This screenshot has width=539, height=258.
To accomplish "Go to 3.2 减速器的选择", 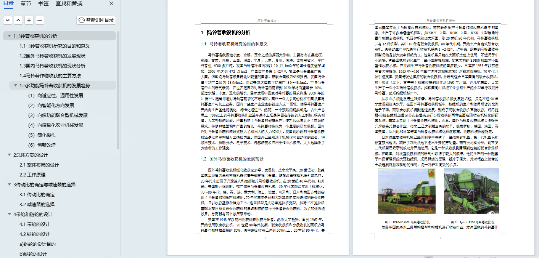I will click(x=37, y=205).
